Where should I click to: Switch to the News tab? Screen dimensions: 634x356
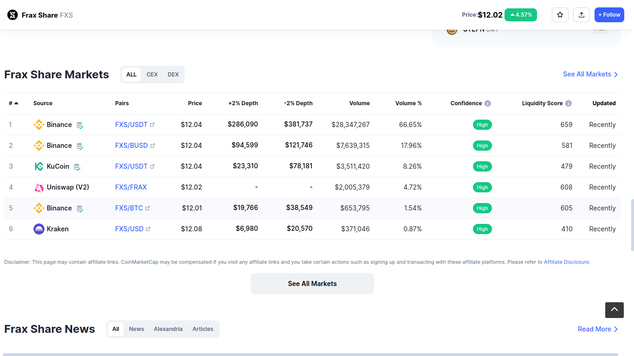click(136, 329)
